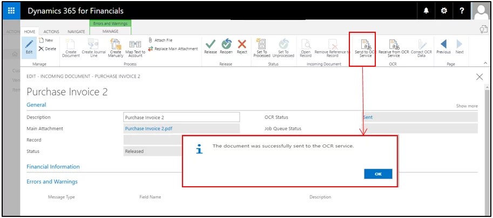The height and width of the screenshot is (218, 493).
Task: Click Send to OCR Service
Action: tap(366, 48)
